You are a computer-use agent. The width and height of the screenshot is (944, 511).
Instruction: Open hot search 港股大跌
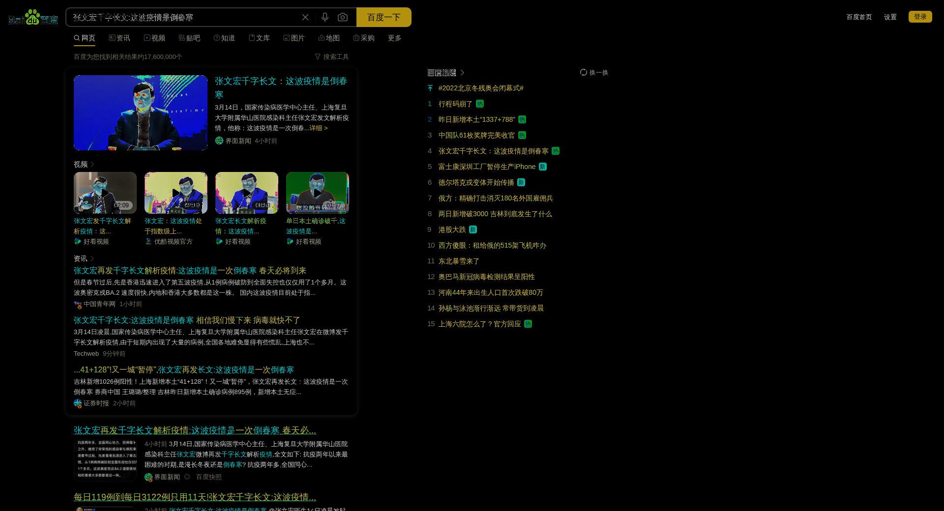tap(452, 229)
